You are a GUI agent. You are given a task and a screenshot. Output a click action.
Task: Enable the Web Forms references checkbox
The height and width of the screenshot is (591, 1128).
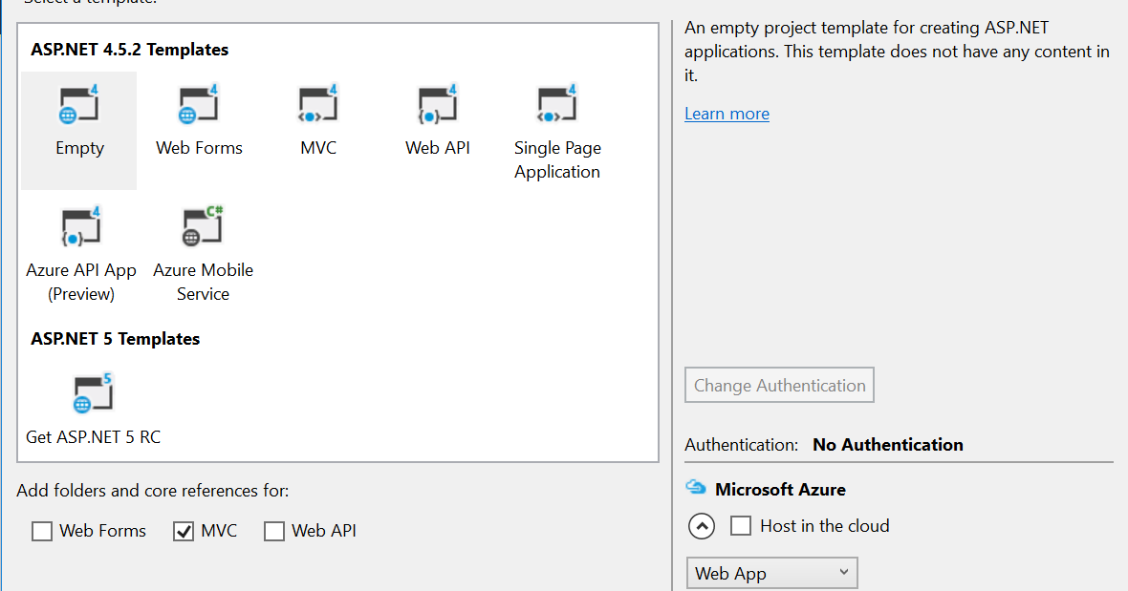tap(42, 531)
